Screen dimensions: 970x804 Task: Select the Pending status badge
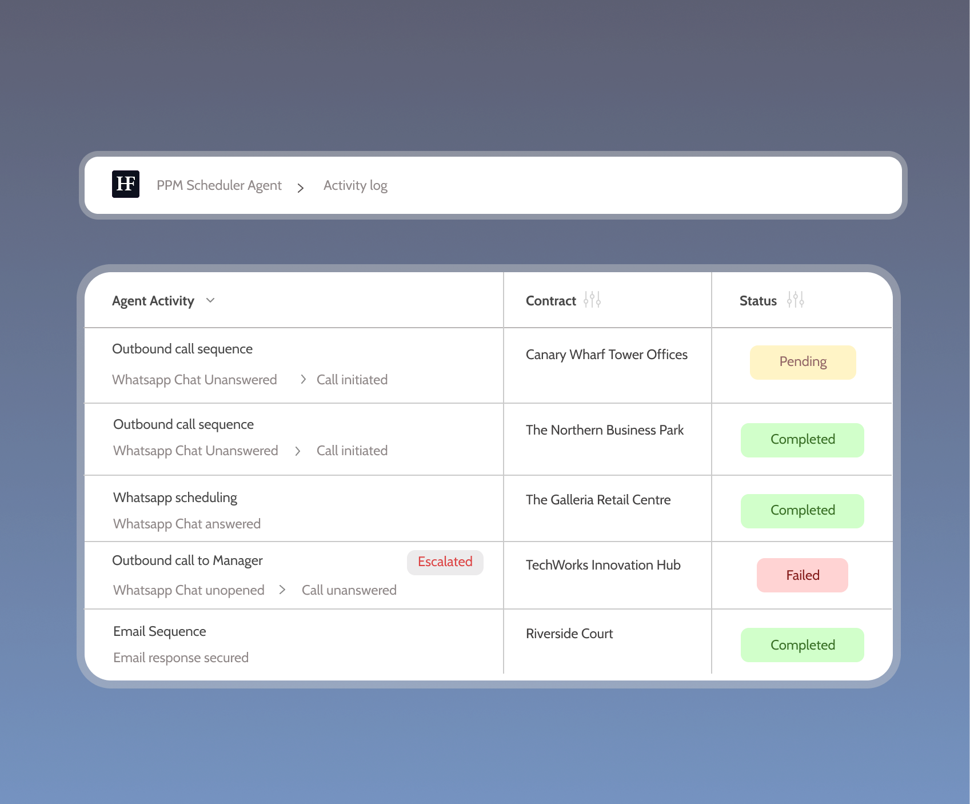click(803, 362)
